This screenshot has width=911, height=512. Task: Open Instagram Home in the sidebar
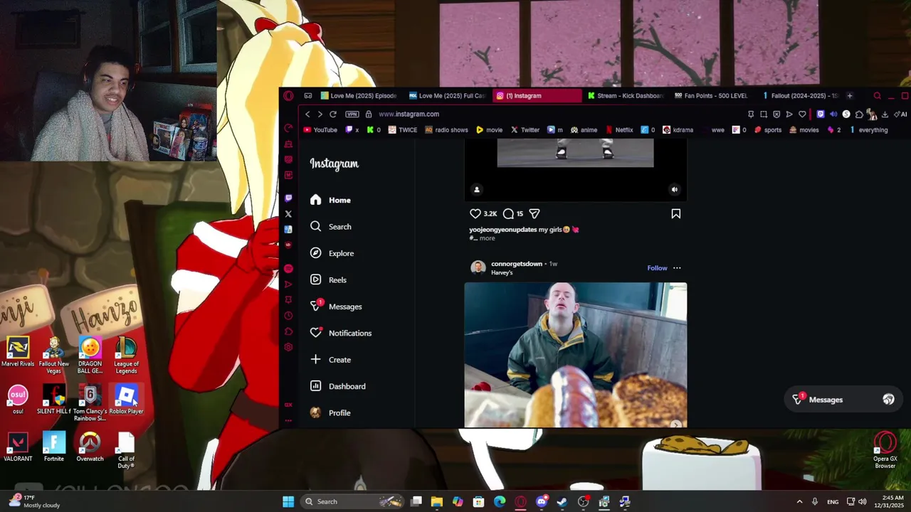331,200
